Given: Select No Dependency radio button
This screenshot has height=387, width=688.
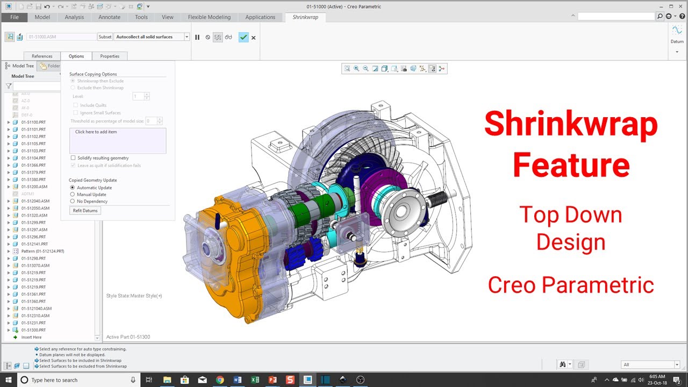Looking at the screenshot, I should click(73, 201).
